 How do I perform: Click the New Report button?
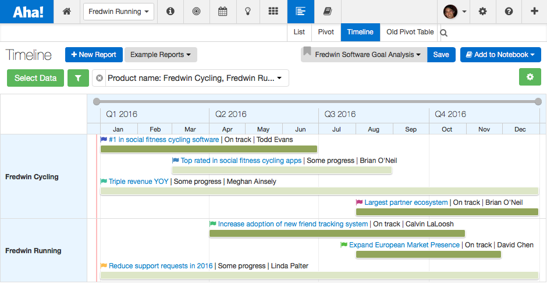click(x=94, y=55)
